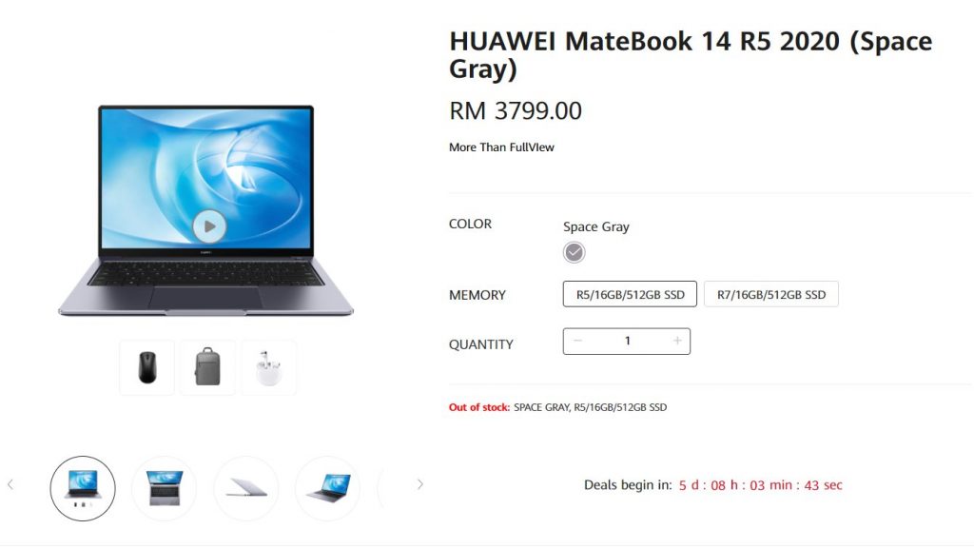Click the main laptop product image
The image size is (974, 549).
[205, 210]
